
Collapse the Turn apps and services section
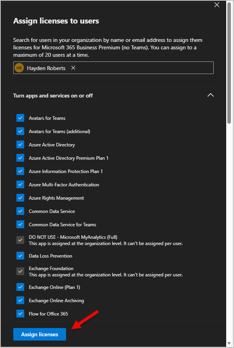[x=210, y=95]
